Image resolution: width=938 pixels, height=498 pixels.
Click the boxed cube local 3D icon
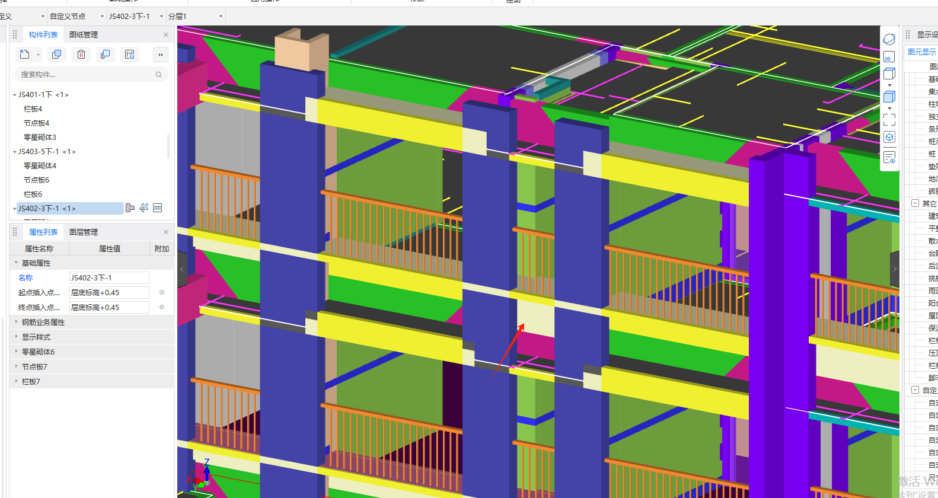889,138
